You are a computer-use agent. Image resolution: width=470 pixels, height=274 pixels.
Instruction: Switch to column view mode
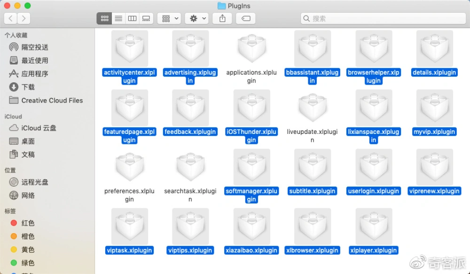point(132,19)
